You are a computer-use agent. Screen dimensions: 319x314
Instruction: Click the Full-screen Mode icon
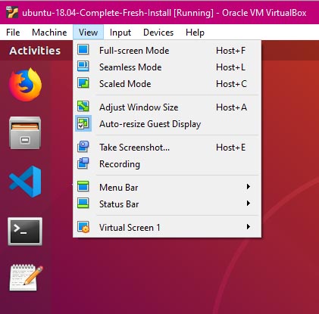83,50
